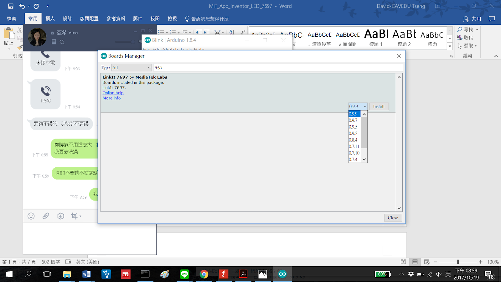Screen dimensions: 501x282
Task: Open the version selector showing 0.9.9
Action: 358,107
